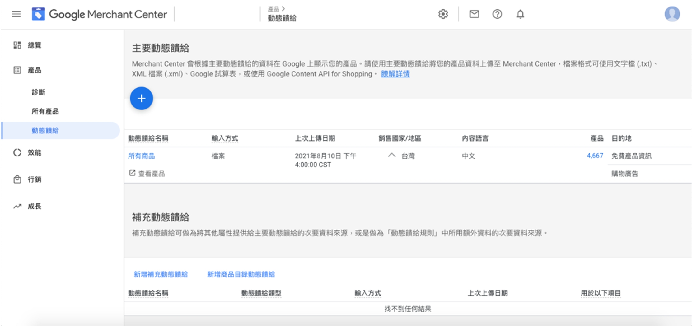Select 總覽 in the sidebar
Image resolution: width=692 pixels, height=326 pixels.
(34, 45)
